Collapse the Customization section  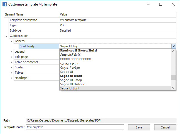6,36
